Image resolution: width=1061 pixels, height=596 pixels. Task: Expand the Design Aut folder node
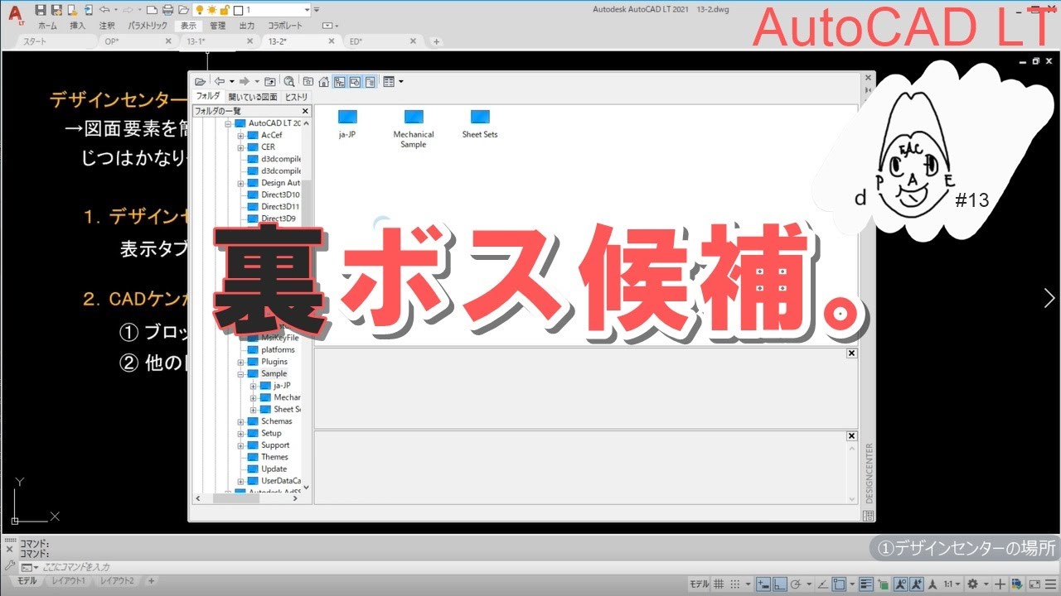[241, 183]
